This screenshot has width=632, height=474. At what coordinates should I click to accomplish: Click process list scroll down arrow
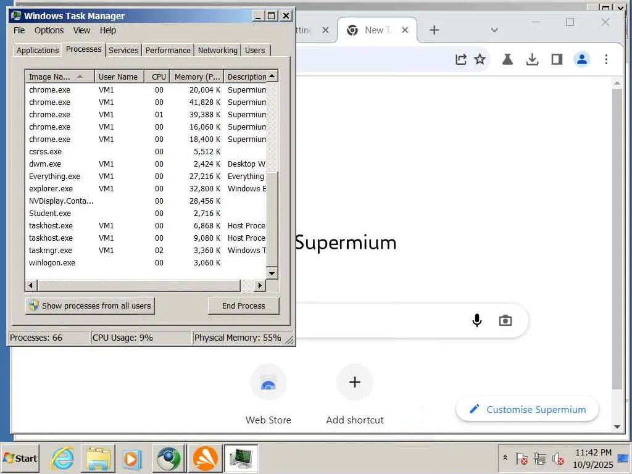272,273
